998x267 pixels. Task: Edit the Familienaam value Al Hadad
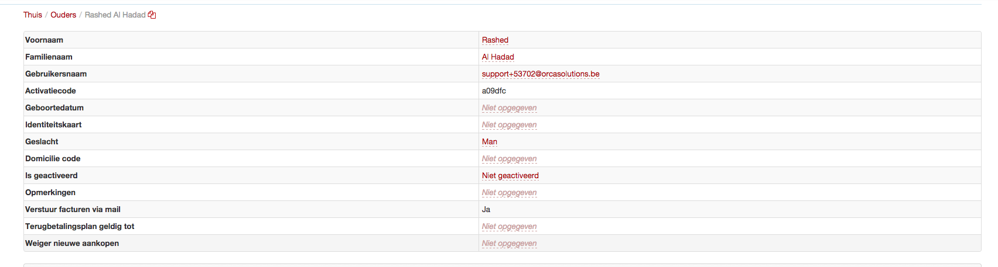point(498,57)
